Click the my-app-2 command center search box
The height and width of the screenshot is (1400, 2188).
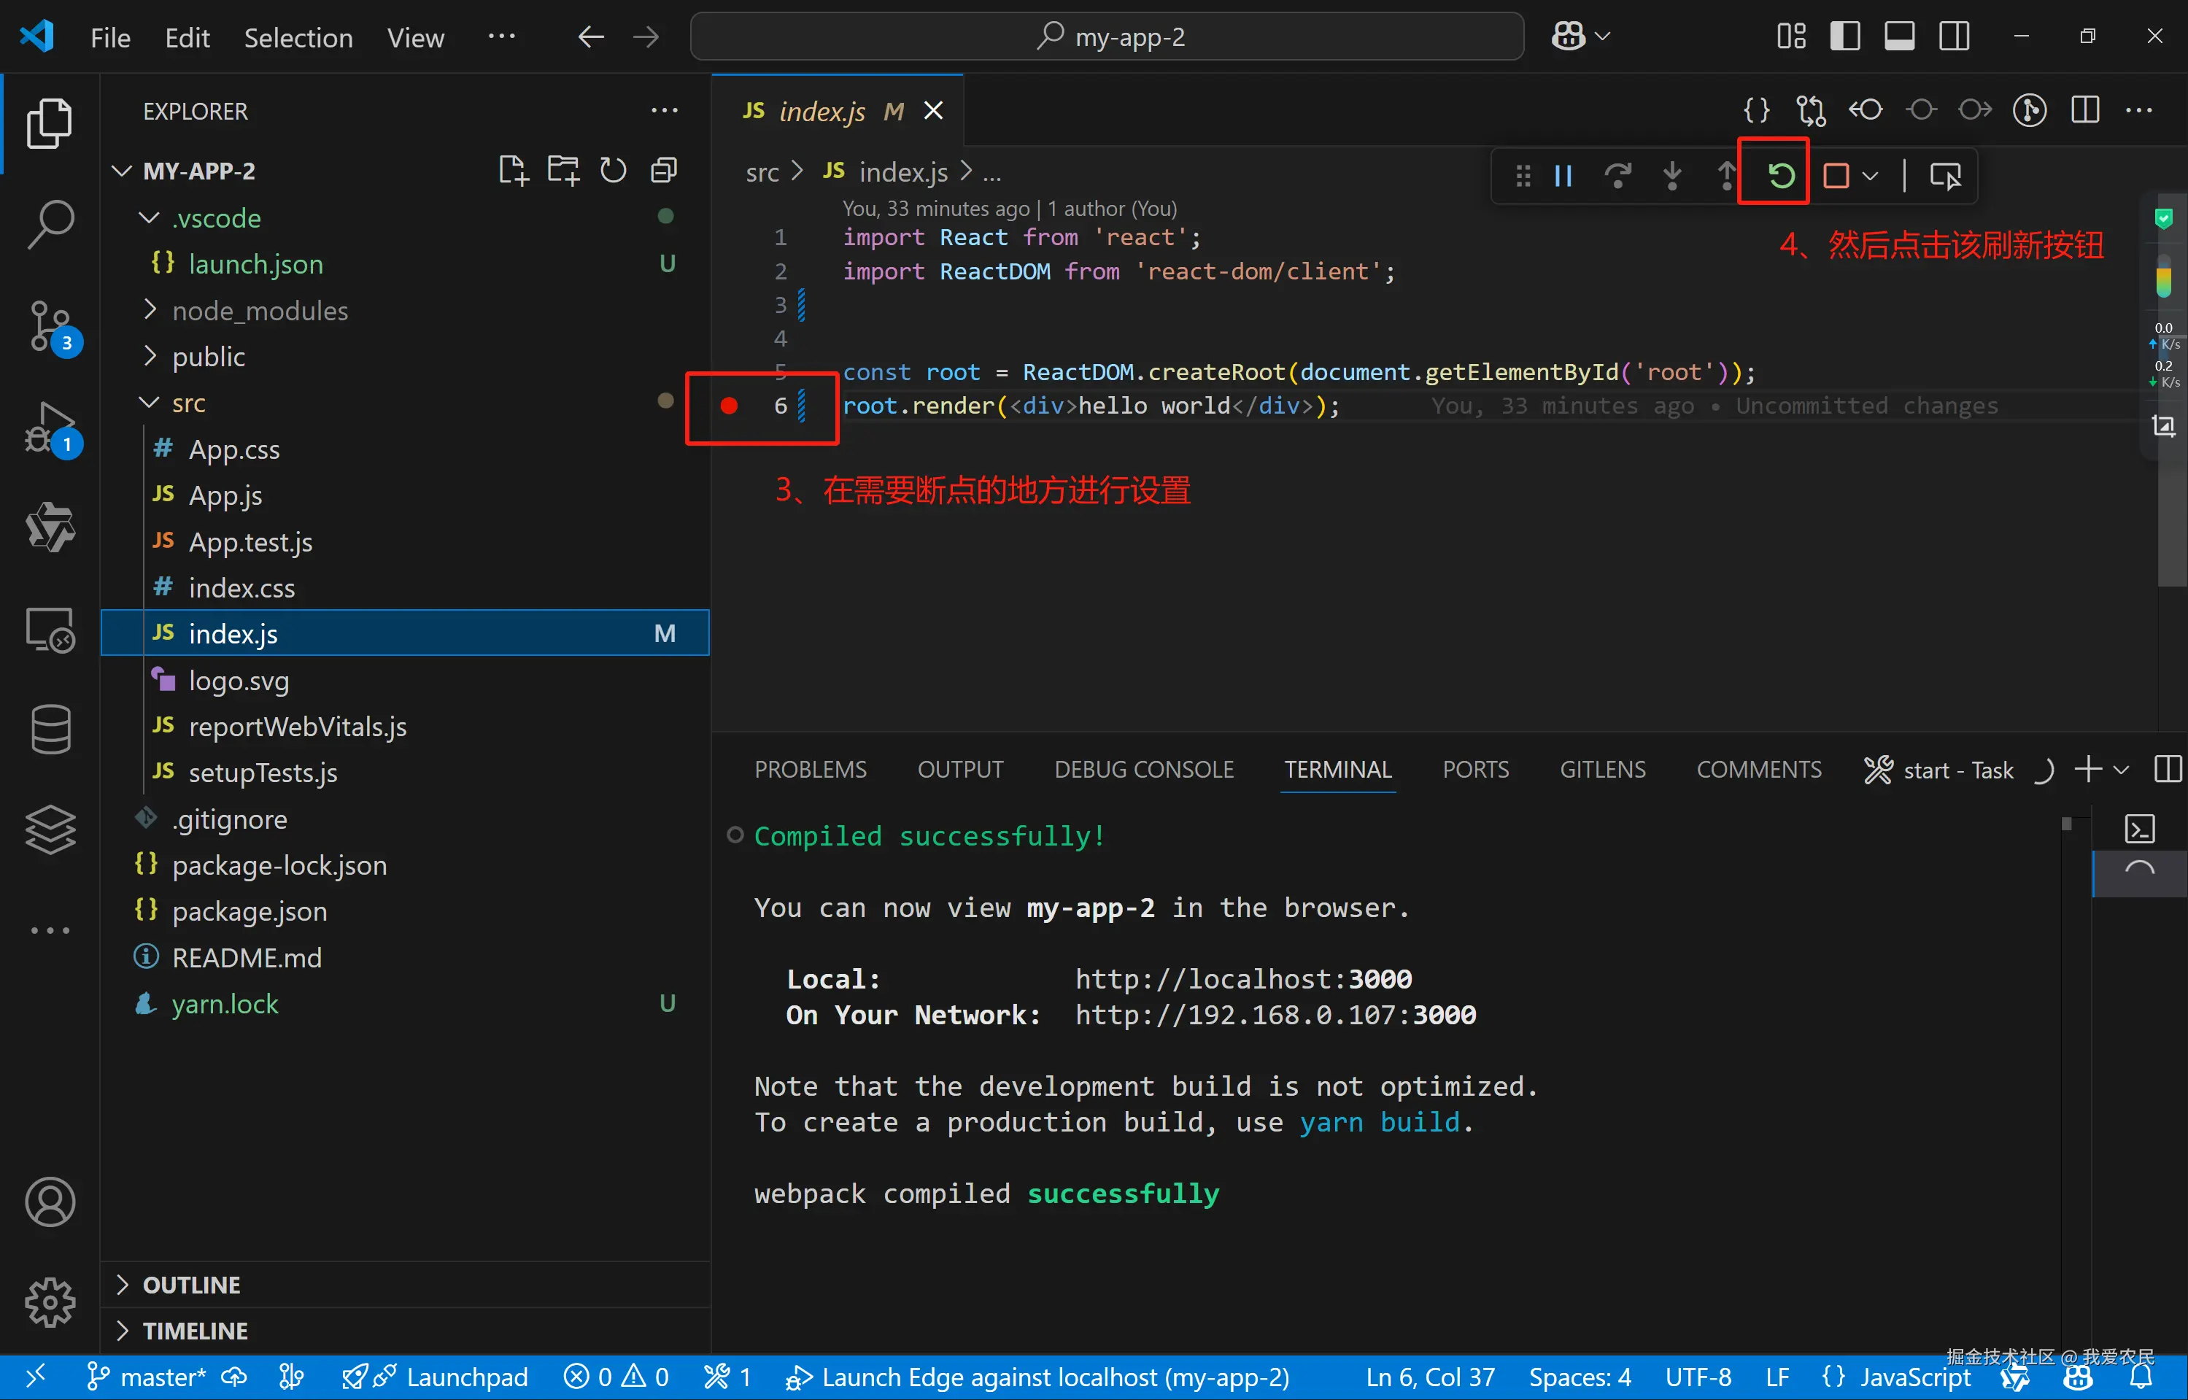click(1107, 36)
